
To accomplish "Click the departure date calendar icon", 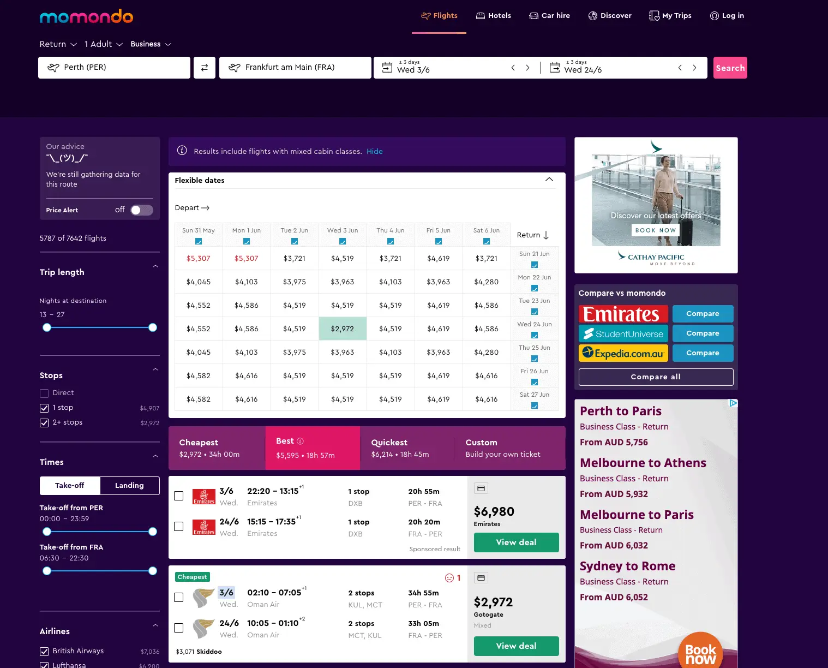I will [387, 67].
